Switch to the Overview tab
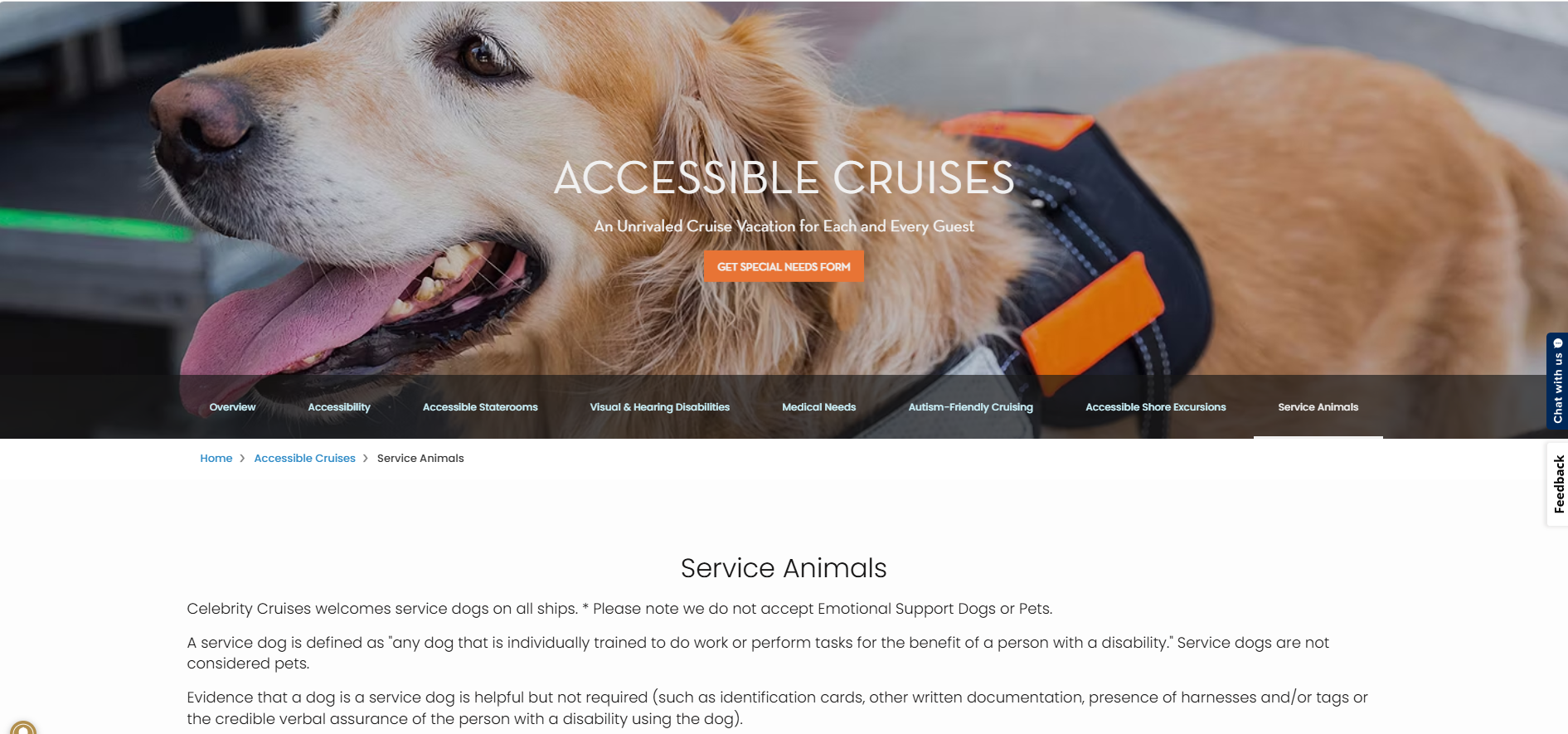This screenshot has height=734, width=1568. pyautogui.click(x=232, y=407)
